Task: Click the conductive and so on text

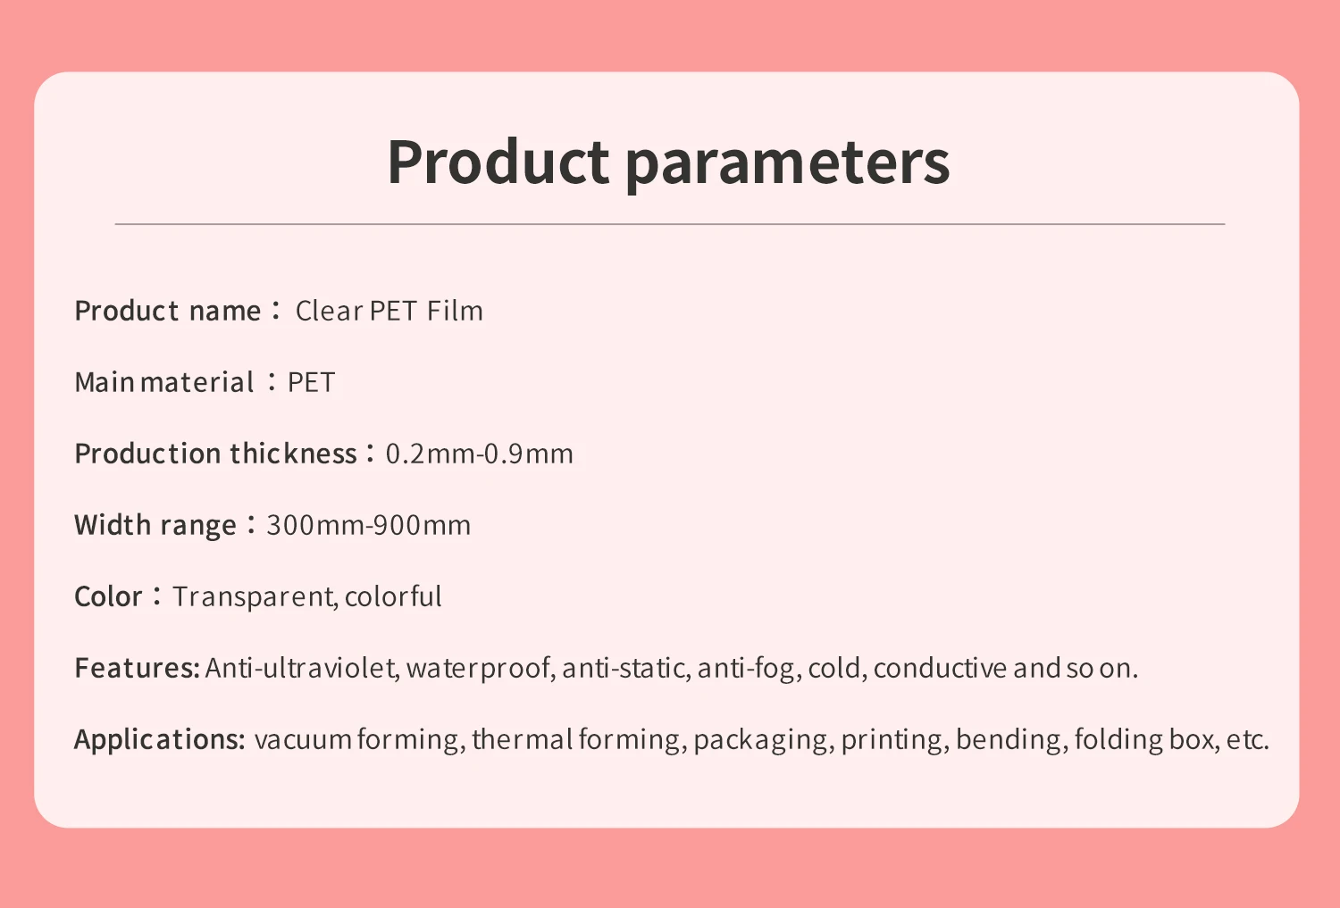Action: pyautogui.click(x=1006, y=668)
